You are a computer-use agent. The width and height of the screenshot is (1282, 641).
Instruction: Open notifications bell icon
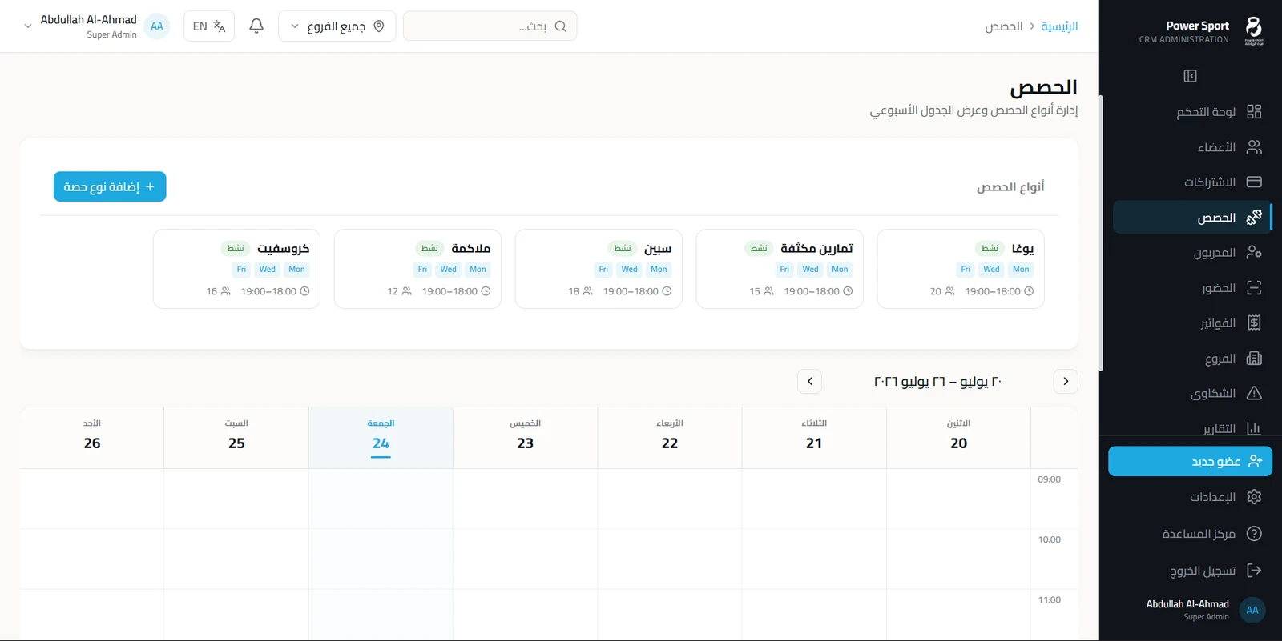coord(256,26)
